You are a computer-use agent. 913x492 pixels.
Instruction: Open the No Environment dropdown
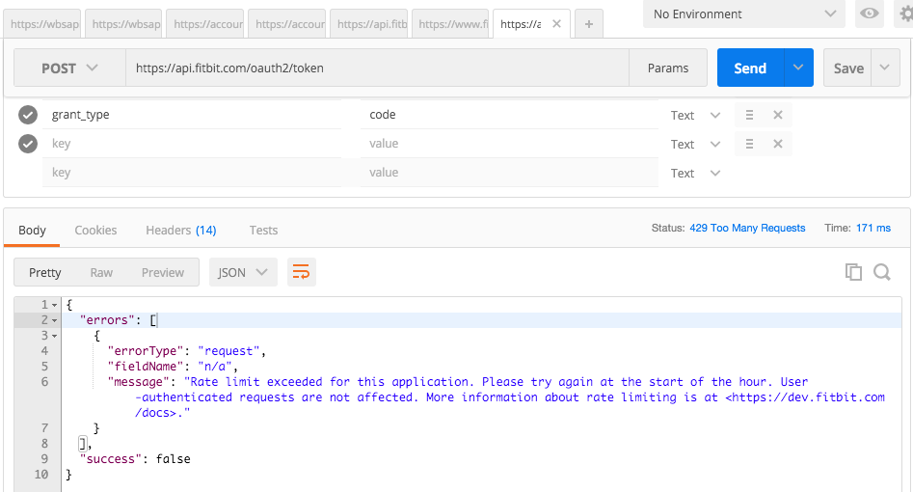tap(743, 14)
